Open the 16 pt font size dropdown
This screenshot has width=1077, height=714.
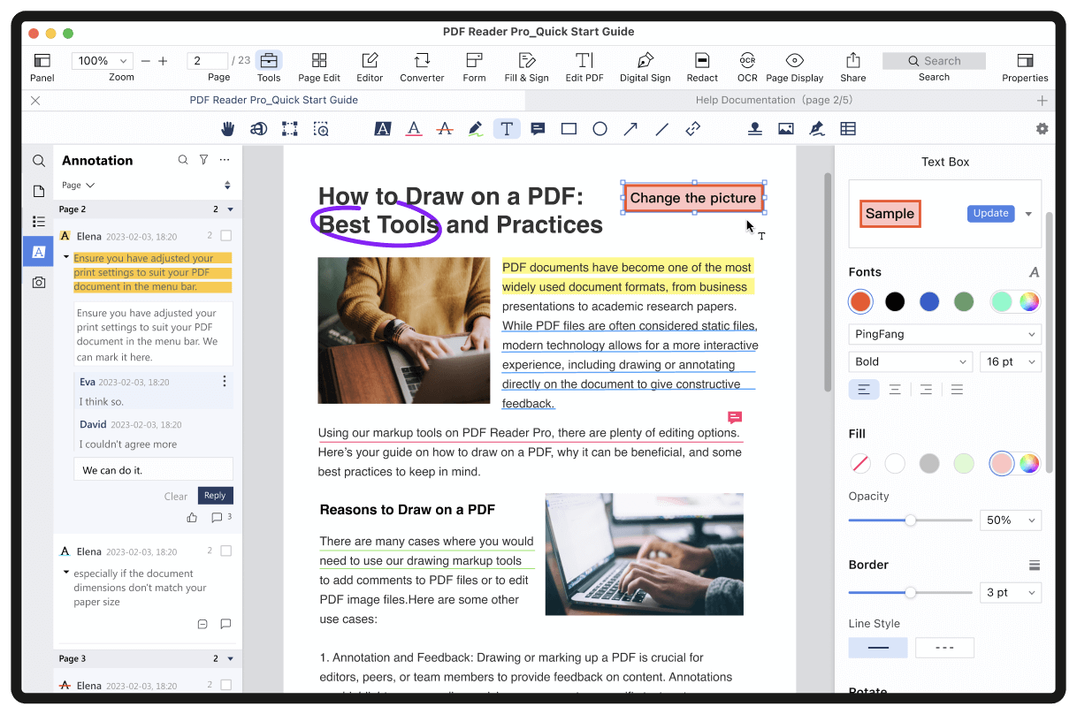tap(1010, 361)
